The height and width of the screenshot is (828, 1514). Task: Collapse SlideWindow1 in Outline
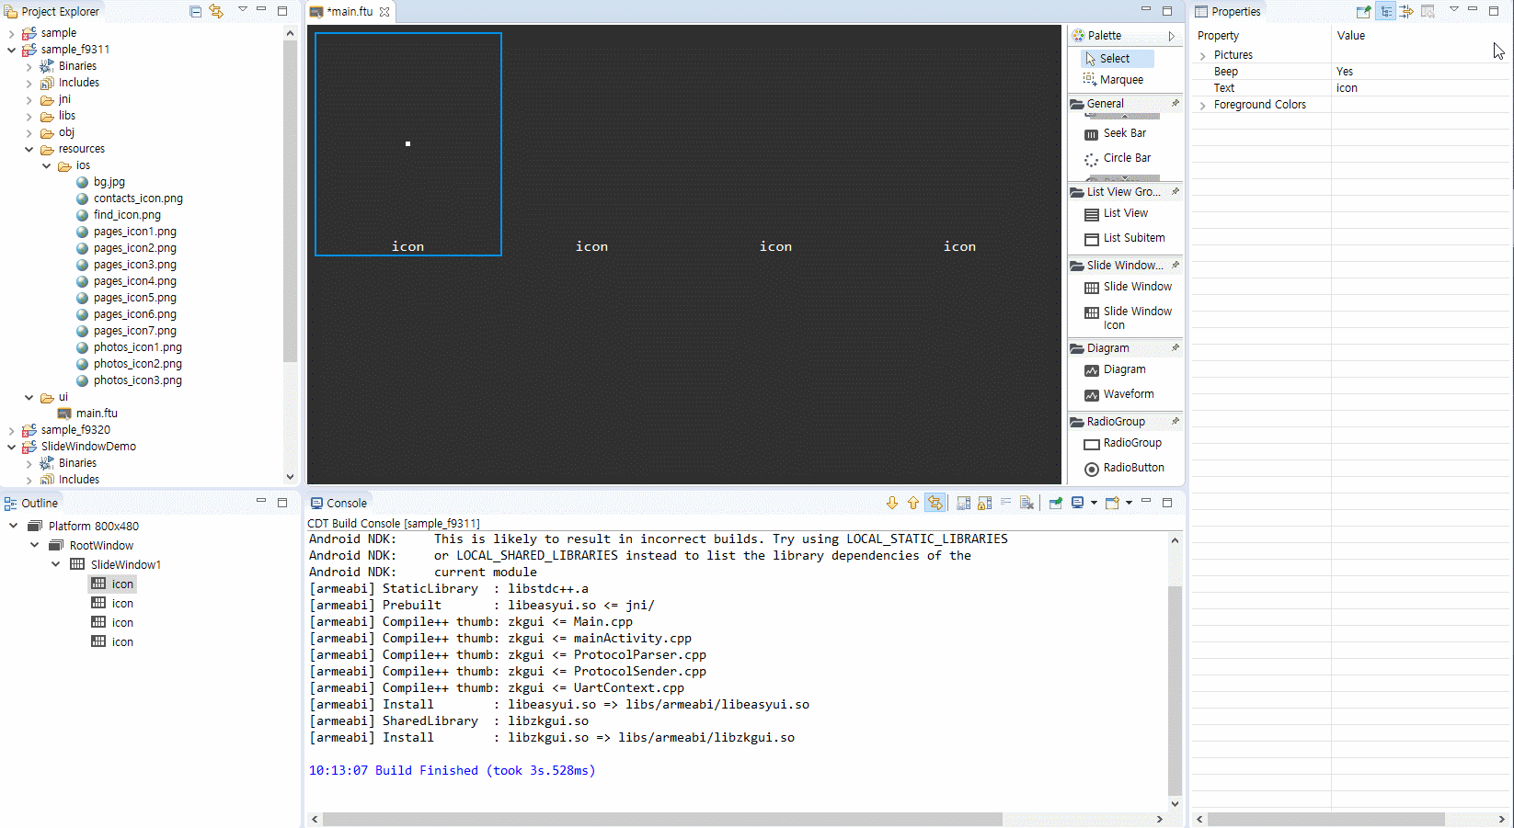coord(55,565)
